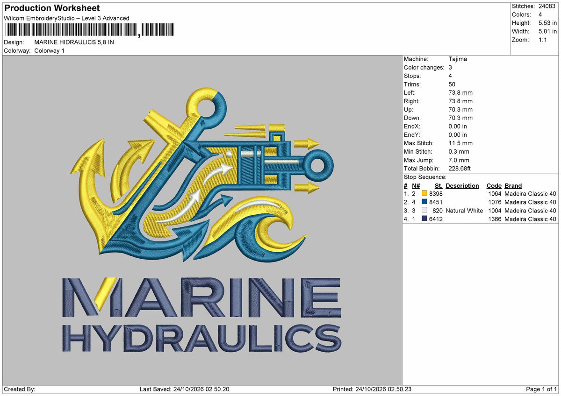Viewport: 561px width, 396px height.
Task: Click the 'Last Saved: 24/10/2026 02.50.20' footer text
Action: [x=184, y=389]
